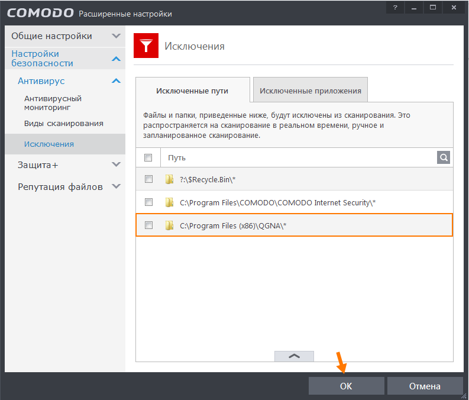Screen dimensions: 469x400
Task: Click the folder icon of $Recycle.Bin row
Action: click(x=169, y=179)
